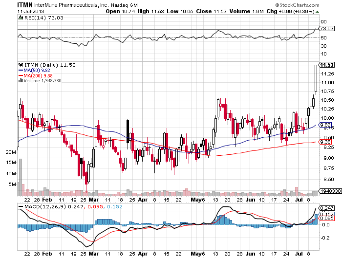Click the blue 0.152 histogram value in MACD legend

[x=115, y=206]
